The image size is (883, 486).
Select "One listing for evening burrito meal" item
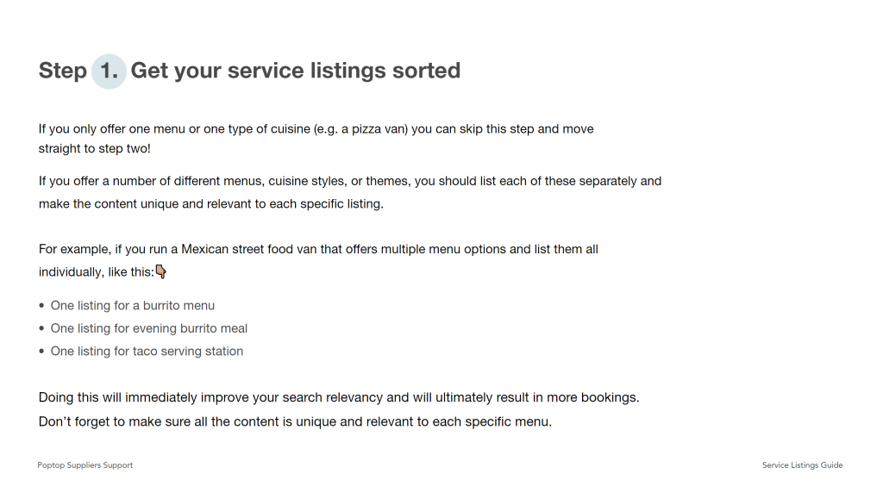(x=148, y=328)
